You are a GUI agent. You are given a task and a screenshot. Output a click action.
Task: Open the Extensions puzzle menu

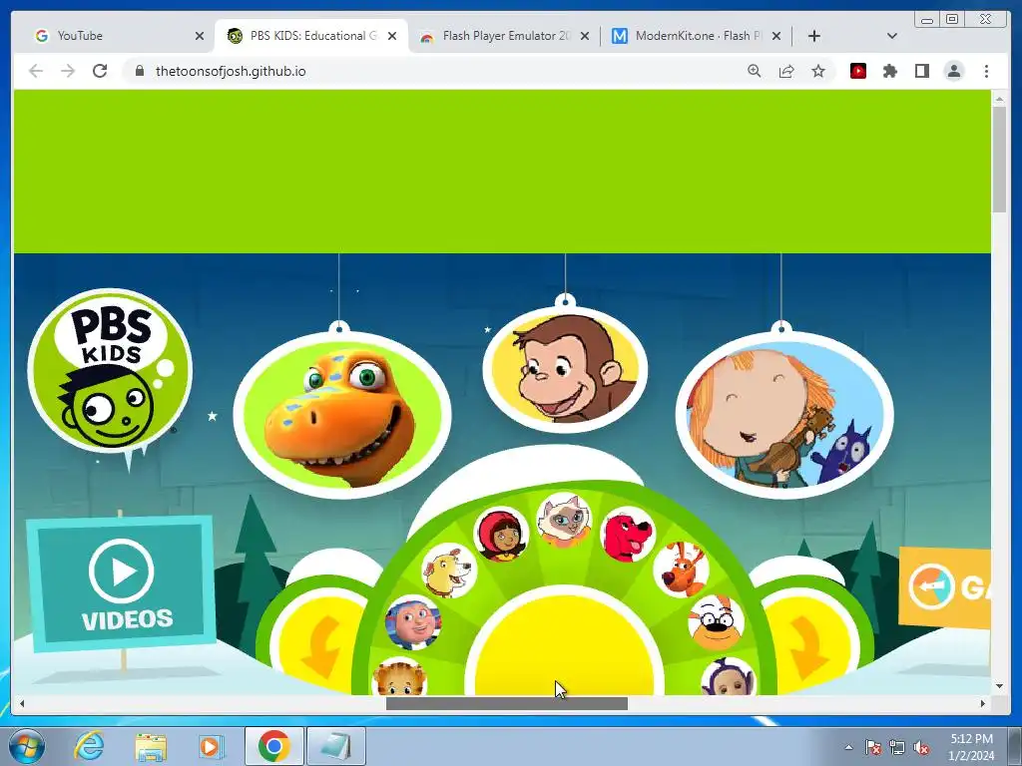pyautogui.click(x=889, y=71)
